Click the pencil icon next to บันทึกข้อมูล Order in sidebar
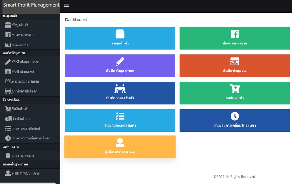The height and width of the screenshot is (184, 292). (x=8, y=62)
